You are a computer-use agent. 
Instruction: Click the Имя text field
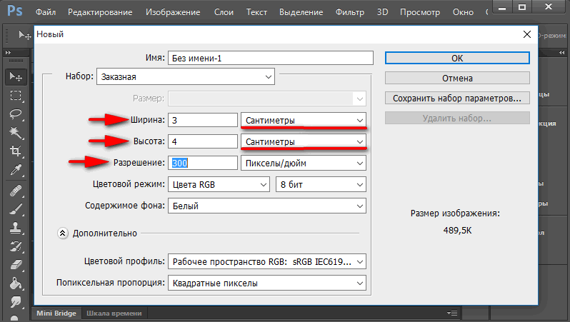coord(271,59)
